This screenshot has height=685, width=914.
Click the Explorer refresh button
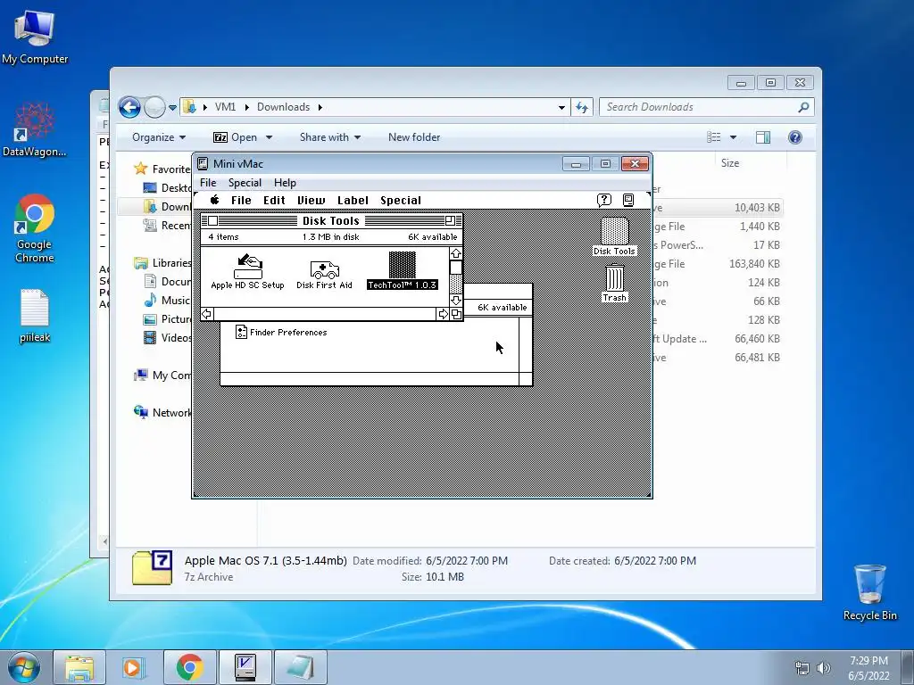tap(582, 107)
